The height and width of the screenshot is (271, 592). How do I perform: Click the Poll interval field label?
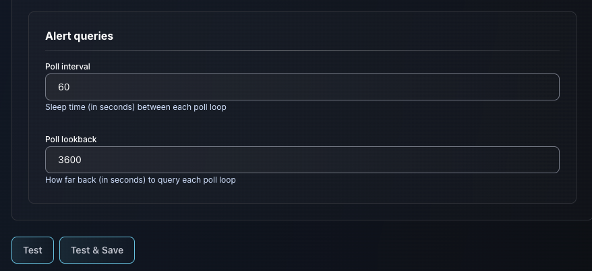point(67,67)
